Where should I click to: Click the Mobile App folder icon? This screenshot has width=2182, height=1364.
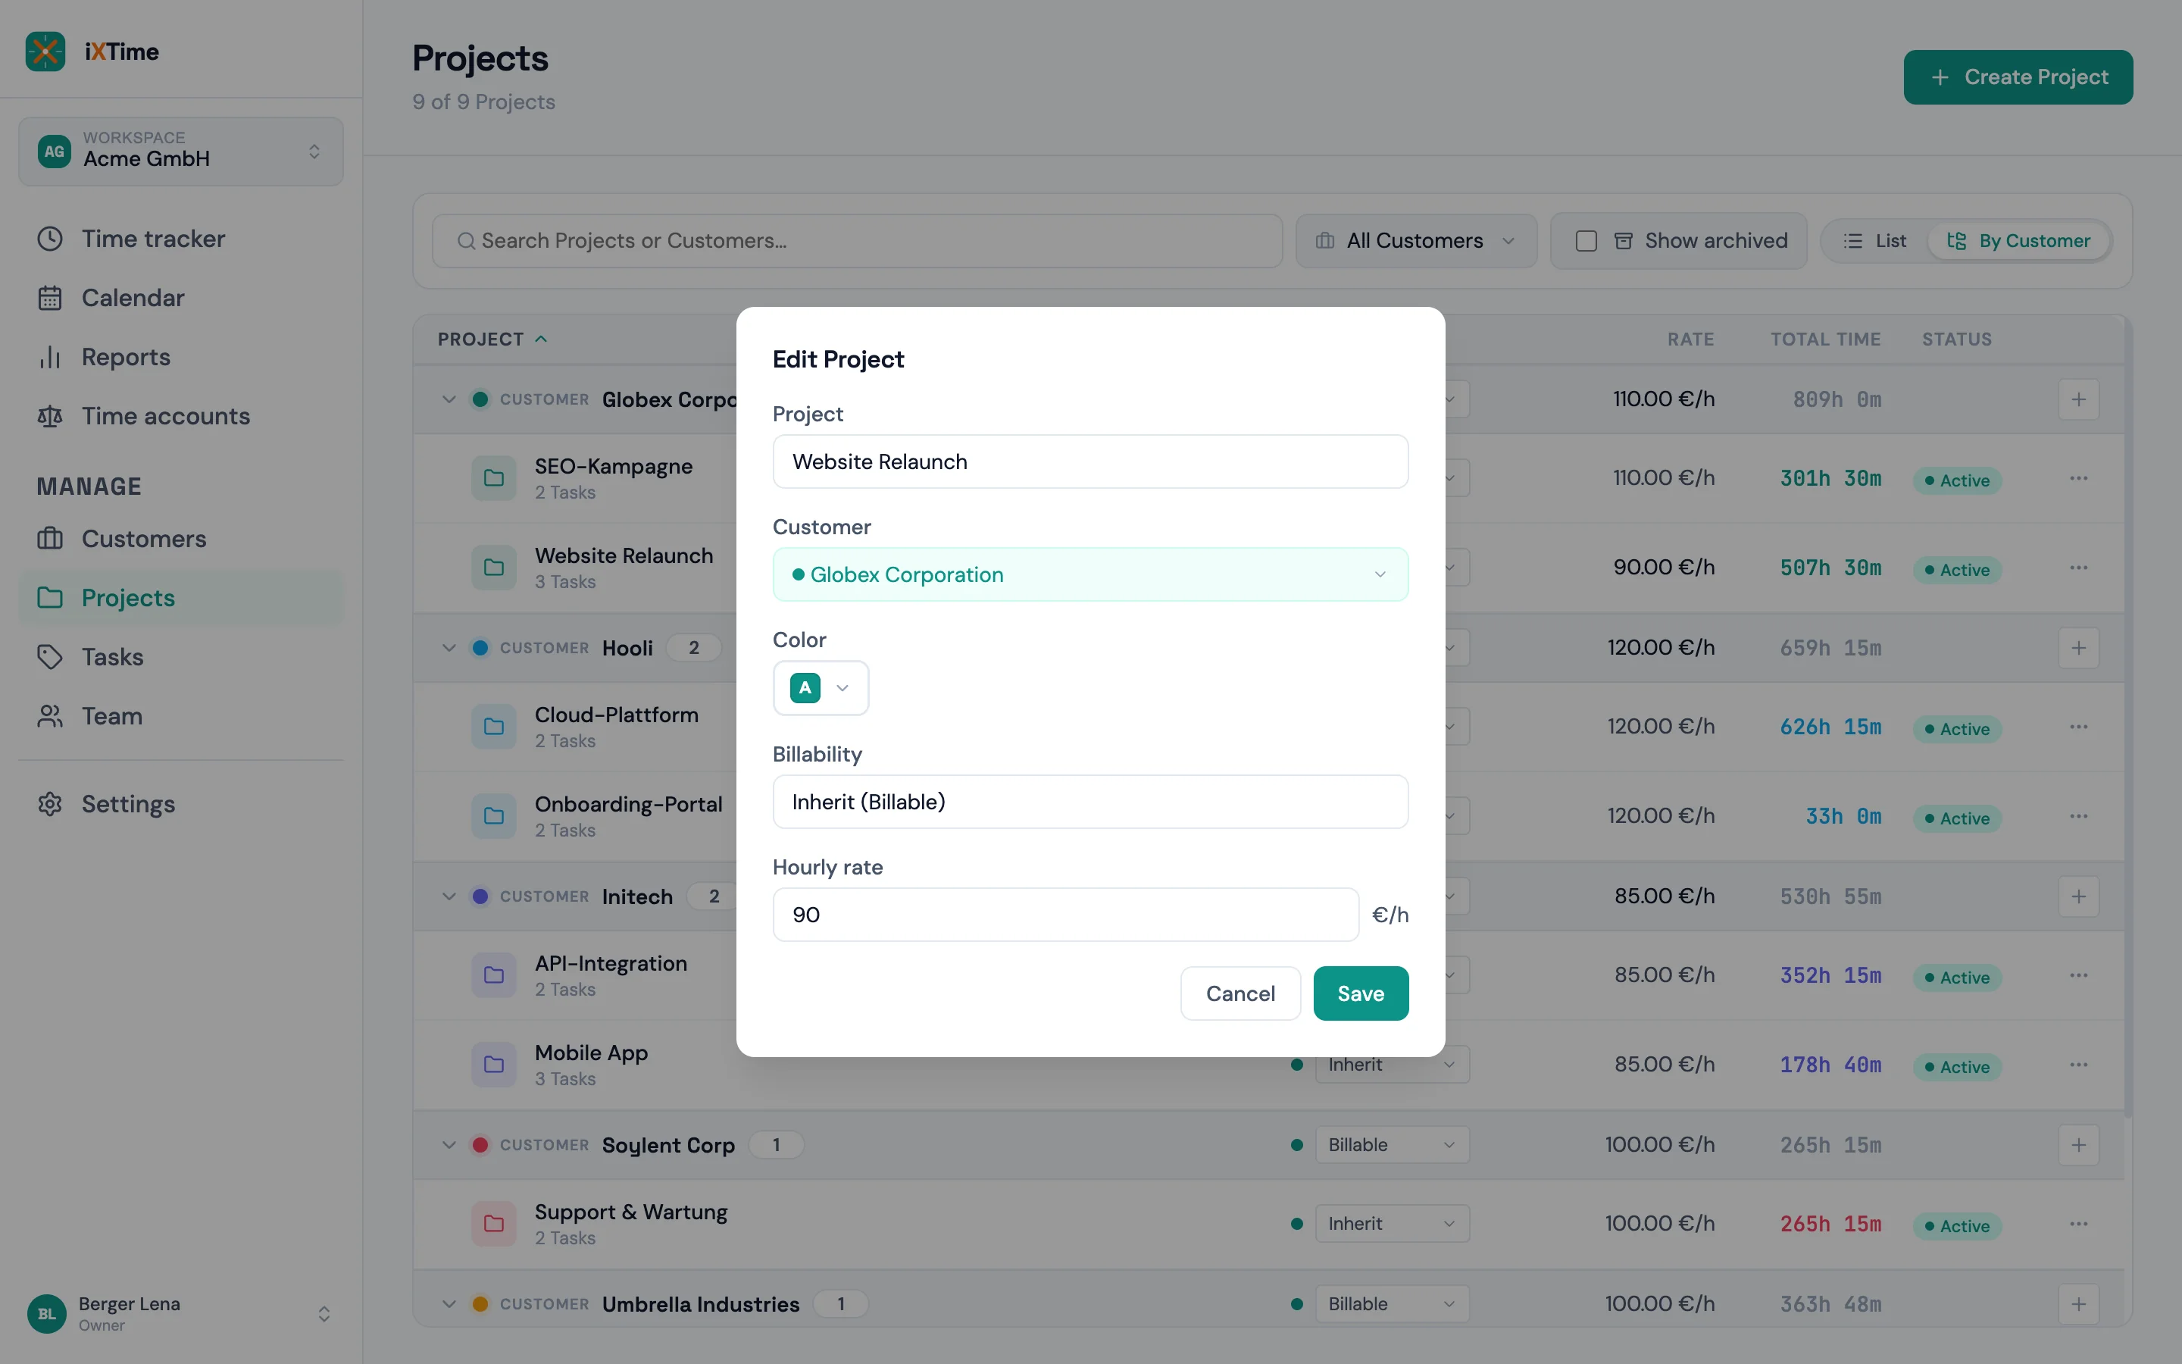pos(494,1065)
